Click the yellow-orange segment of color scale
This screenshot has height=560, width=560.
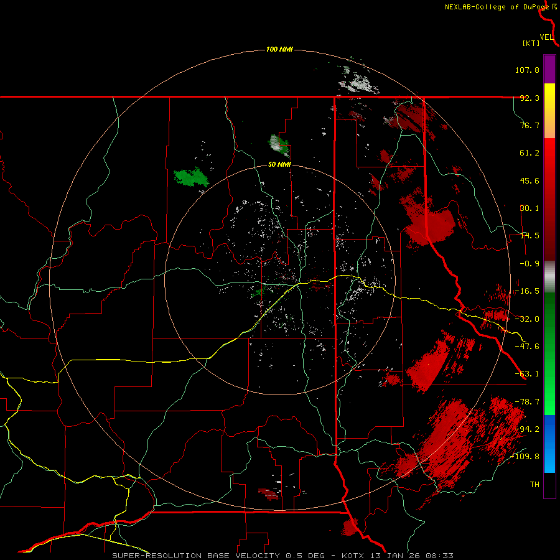tap(549, 111)
